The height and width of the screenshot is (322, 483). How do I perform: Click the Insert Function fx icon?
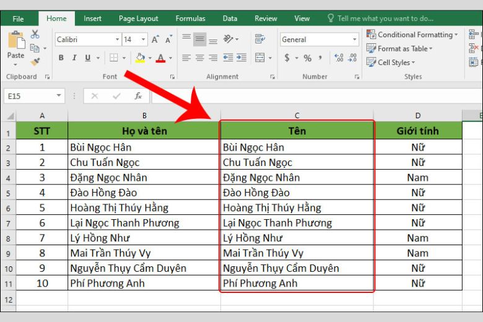pyautogui.click(x=138, y=96)
